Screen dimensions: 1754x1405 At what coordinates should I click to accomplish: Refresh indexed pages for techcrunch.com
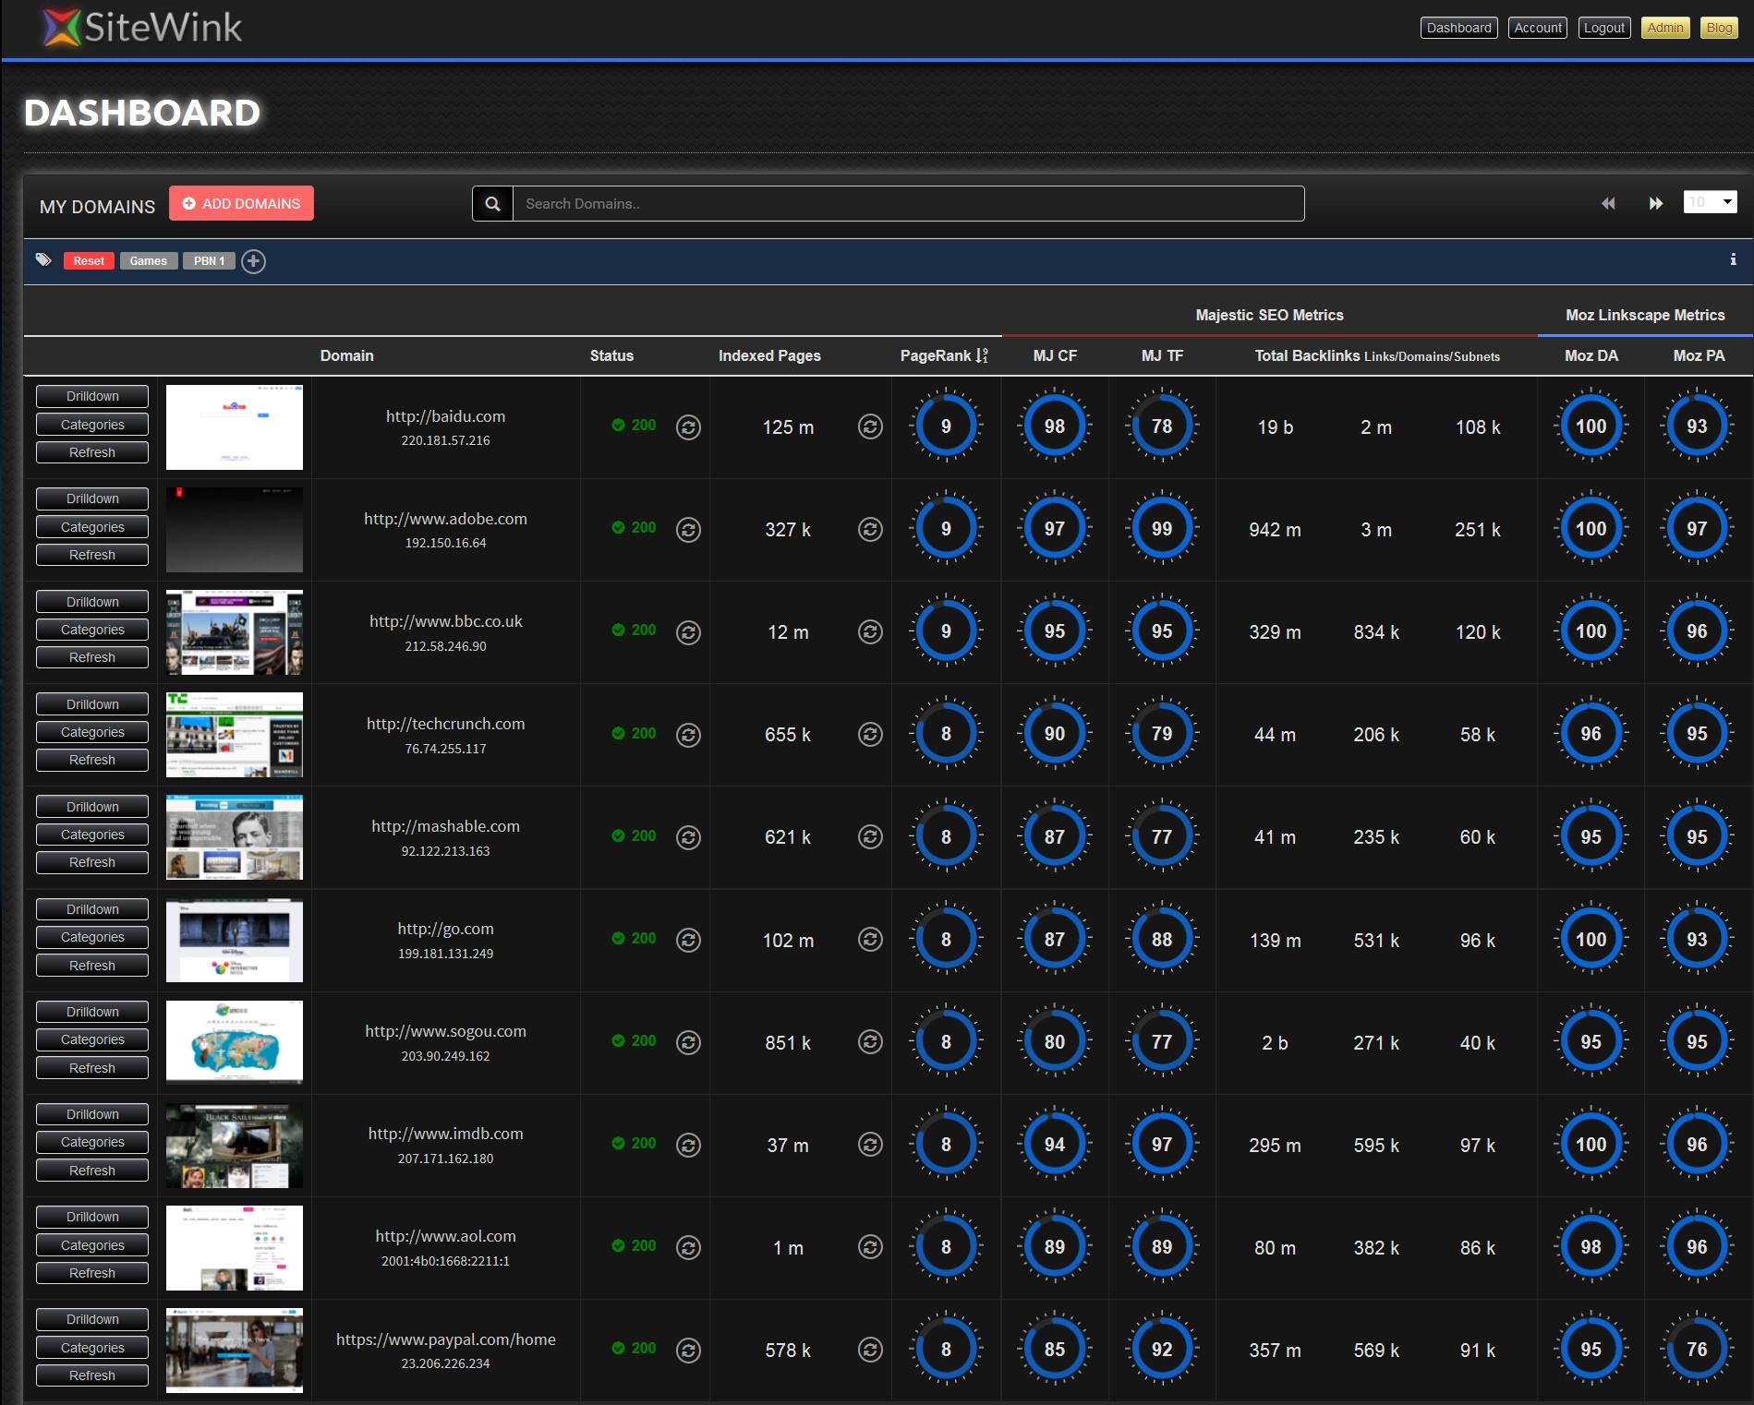(870, 734)
